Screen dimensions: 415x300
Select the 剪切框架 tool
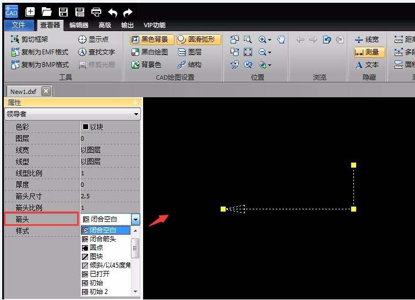coord(29,40)
